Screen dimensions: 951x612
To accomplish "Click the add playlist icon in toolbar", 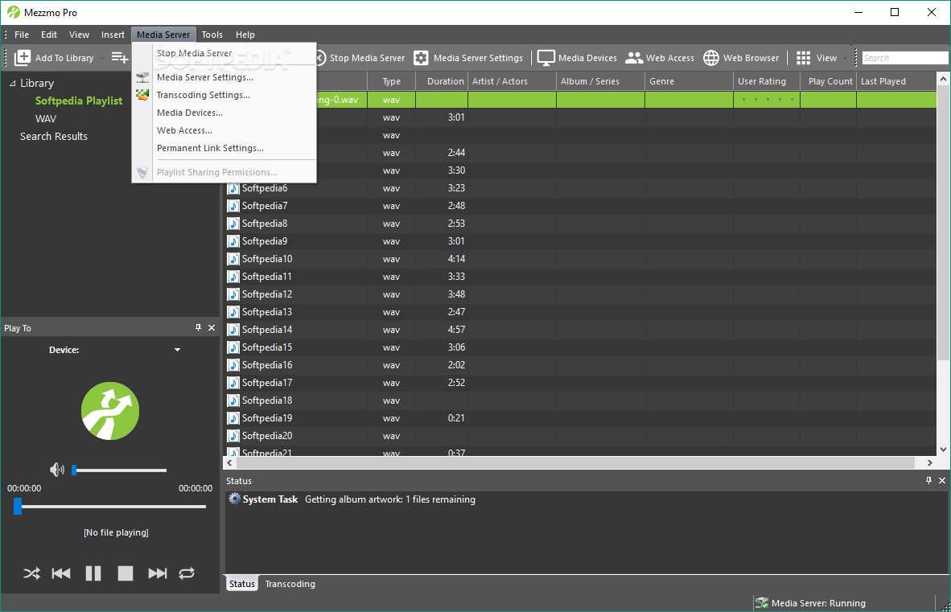I will (x=120, y=58).
